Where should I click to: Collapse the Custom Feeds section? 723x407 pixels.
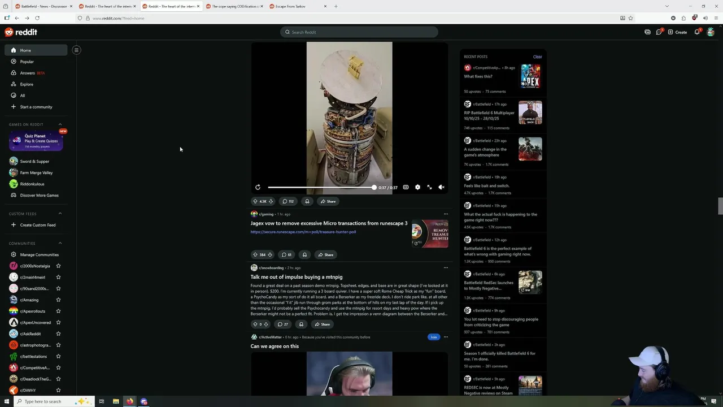[60, 214]
